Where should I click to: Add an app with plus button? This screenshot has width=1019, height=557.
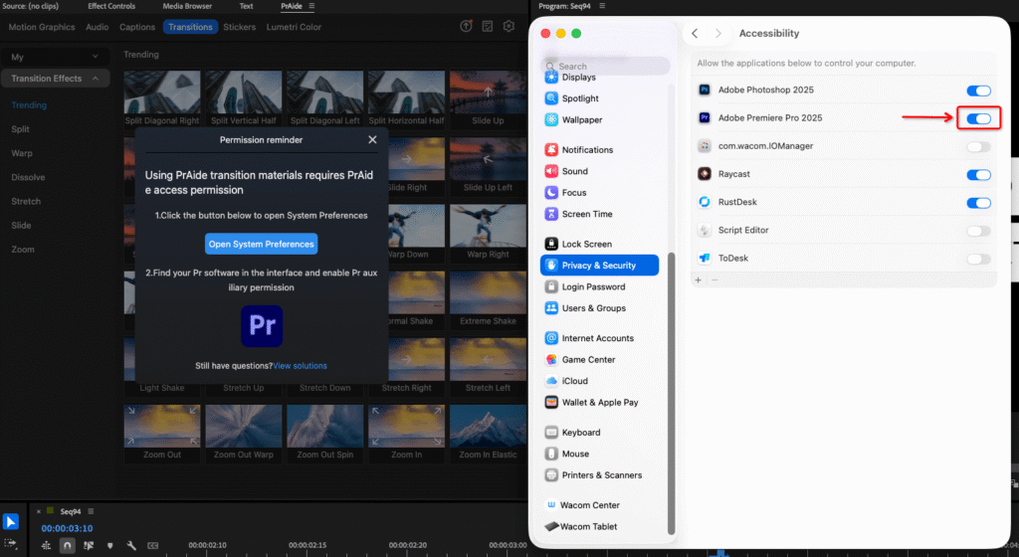(x=698, y=280)
